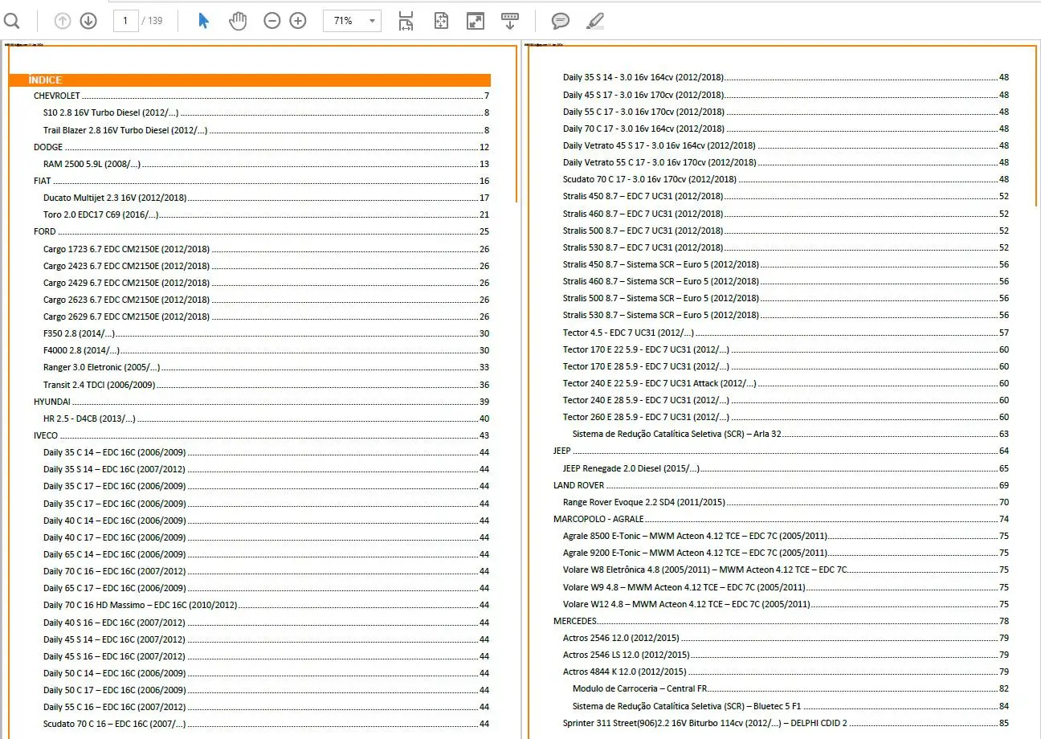The height and width of the screenshot is (739, 1041).
Task: Open the IVECO index entry
Action: click(262, 435)
